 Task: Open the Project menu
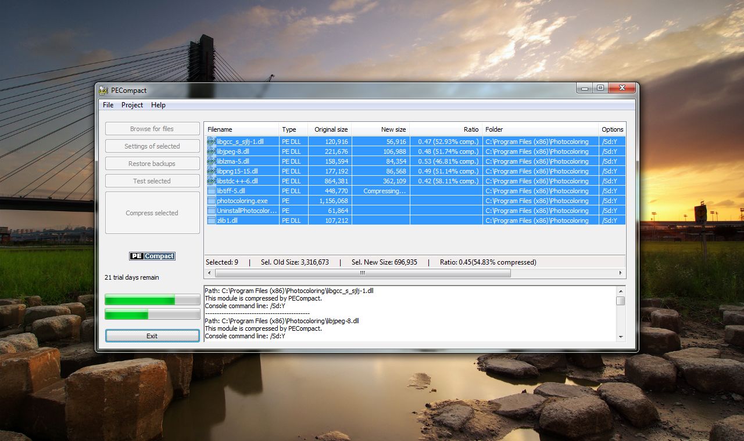[x=132, y=105]
